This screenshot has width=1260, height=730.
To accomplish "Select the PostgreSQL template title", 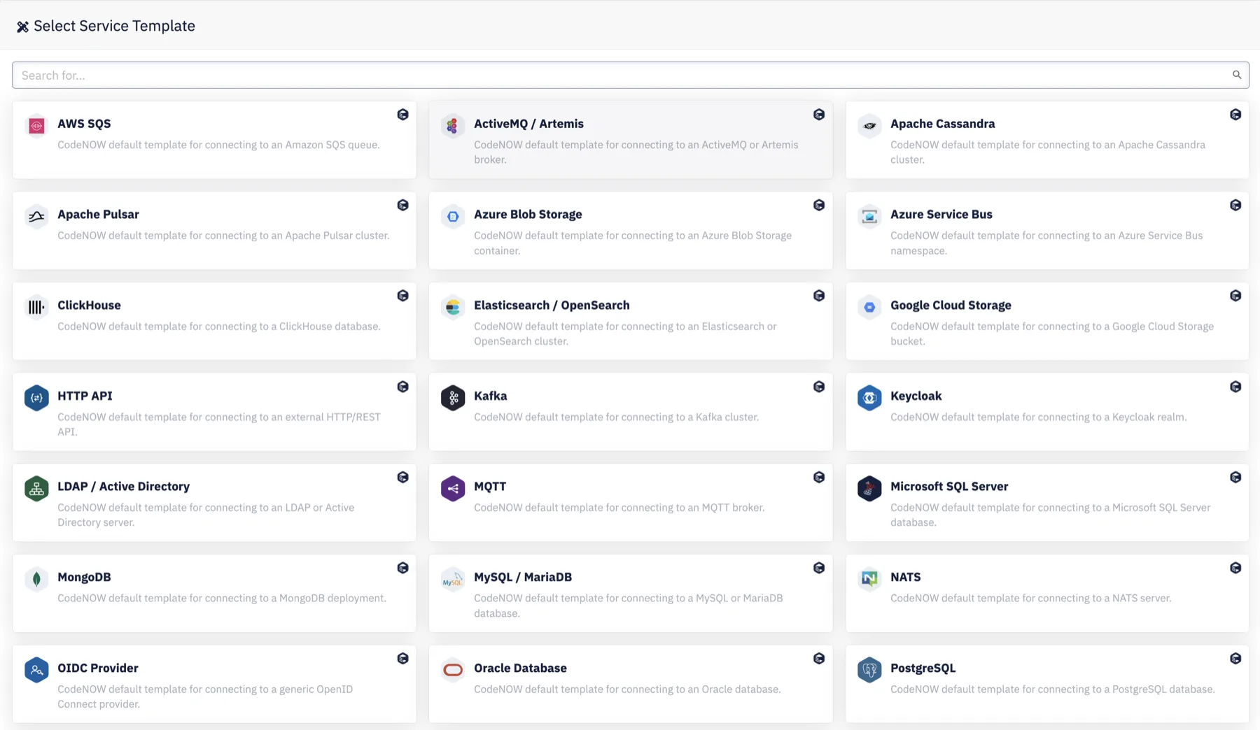I will point(923,668).
